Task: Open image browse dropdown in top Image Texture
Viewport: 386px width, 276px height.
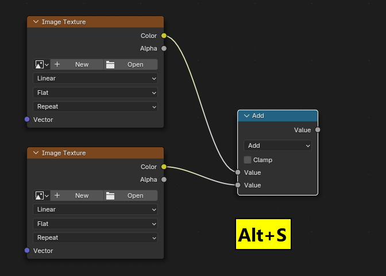Action: 42,64
